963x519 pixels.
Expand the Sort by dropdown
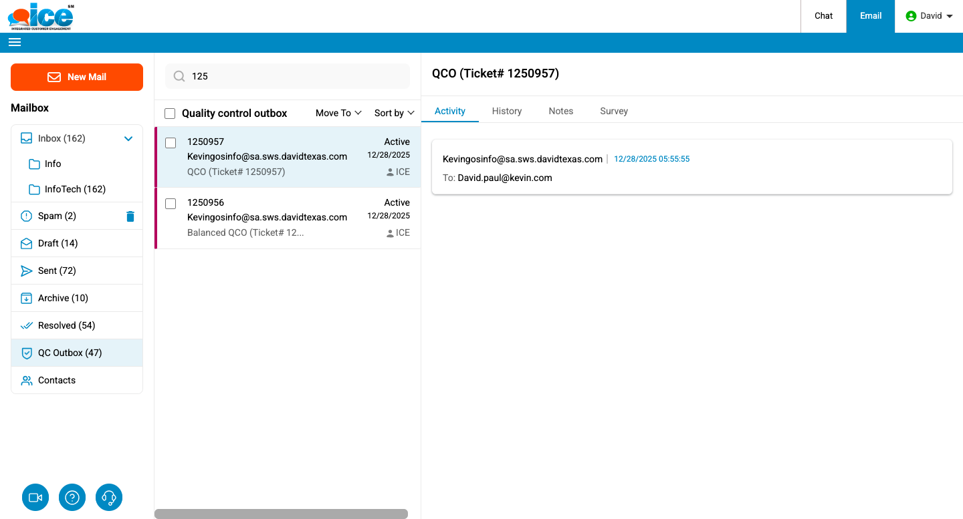coord(394,113)
